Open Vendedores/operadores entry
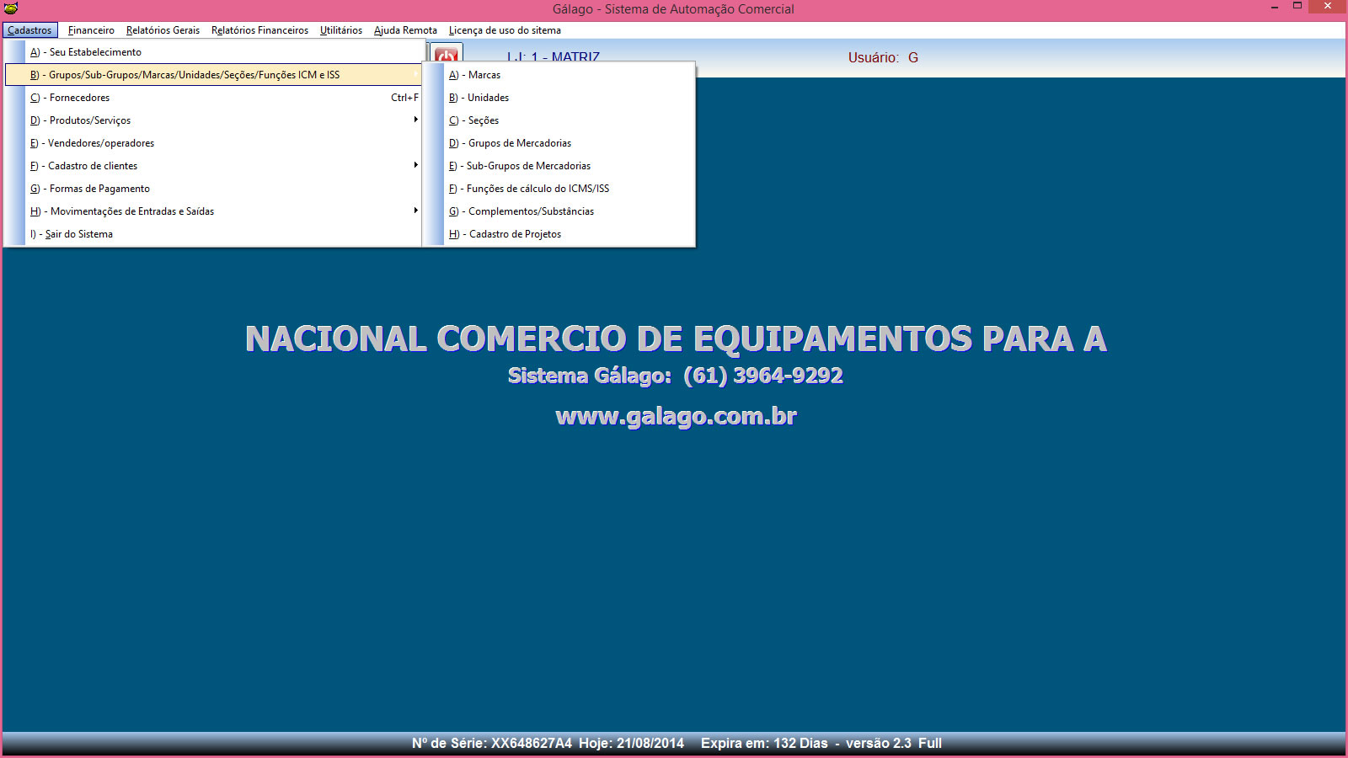Screen dimensions: 1348x758 214,143
